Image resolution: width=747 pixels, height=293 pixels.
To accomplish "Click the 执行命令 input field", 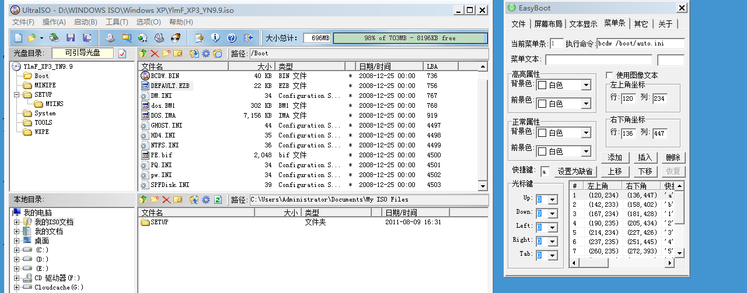I will pyautogui.click(x=640, y=44).
